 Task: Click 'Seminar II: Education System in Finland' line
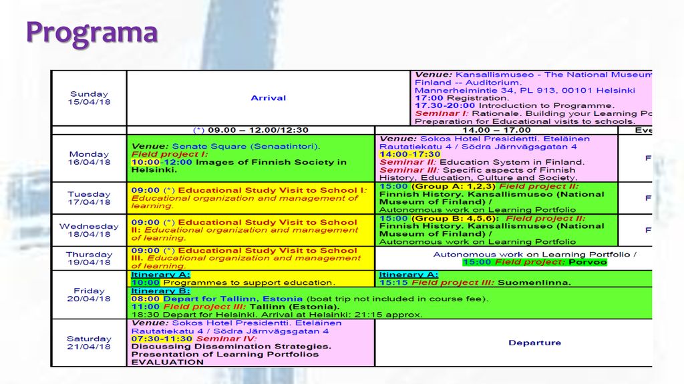click(482, 162)
